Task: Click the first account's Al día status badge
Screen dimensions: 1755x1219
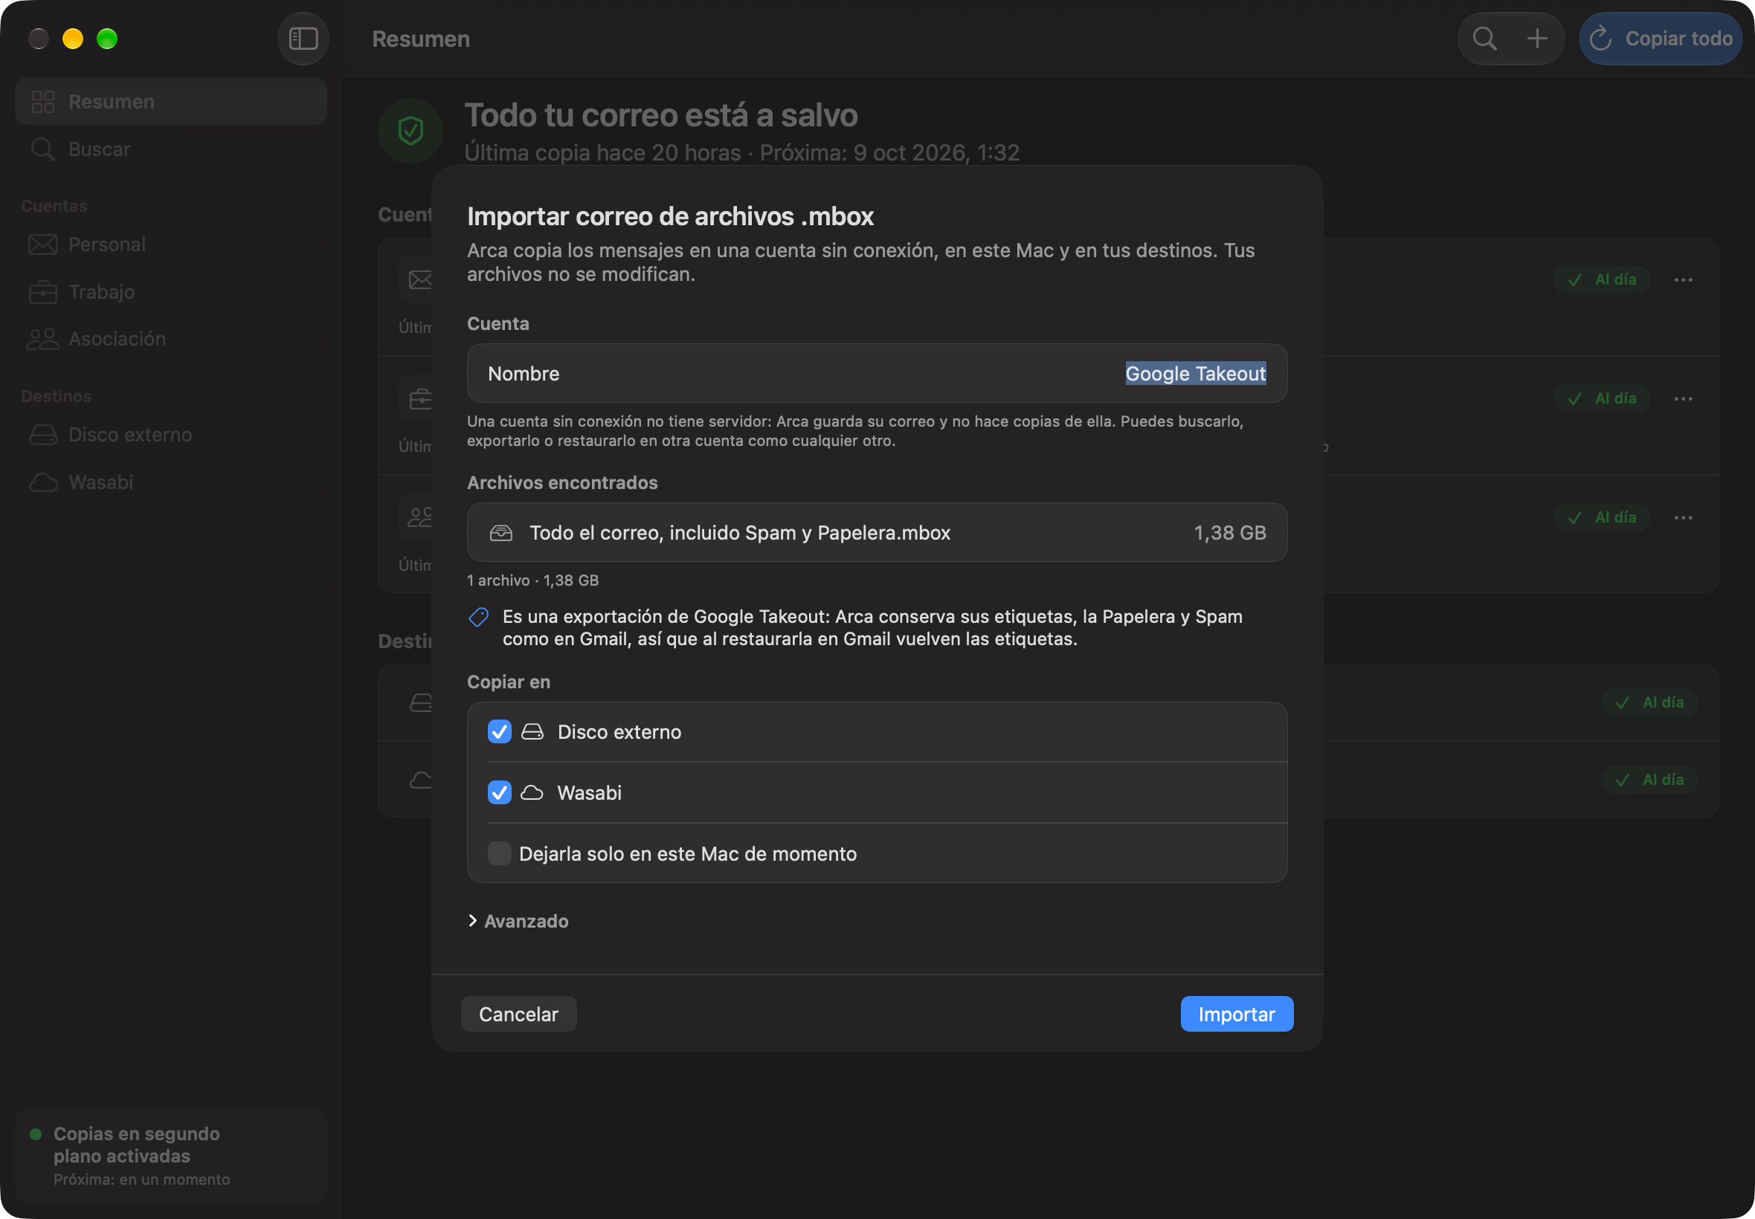Action: [1601, 279]
